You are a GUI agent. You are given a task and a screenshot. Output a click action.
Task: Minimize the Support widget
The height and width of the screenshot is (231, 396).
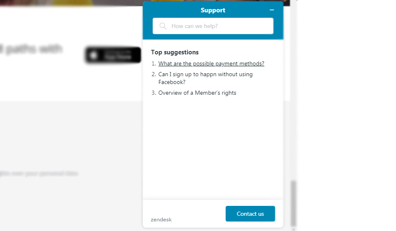pos(271,10)
